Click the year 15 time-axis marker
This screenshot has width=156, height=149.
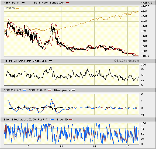(x=128, y=146)
